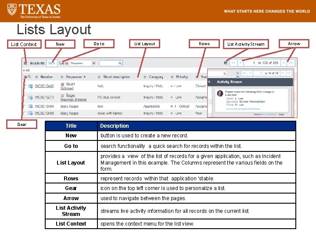Screen dimensions: 316x237
Task: Click the 'PC blue screen' description cell
Action: point(109,97)
